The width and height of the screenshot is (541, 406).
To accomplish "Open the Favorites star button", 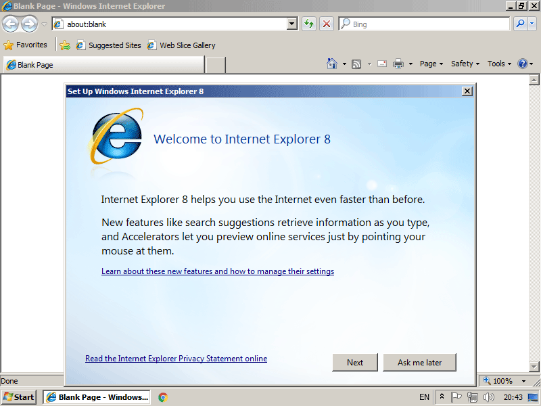I will point(25,45).
